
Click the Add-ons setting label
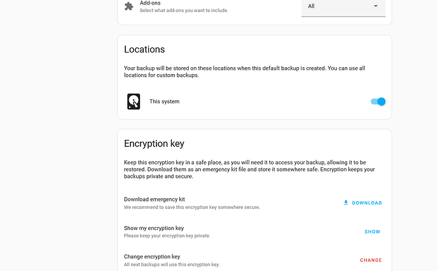(x=150, y=3)
